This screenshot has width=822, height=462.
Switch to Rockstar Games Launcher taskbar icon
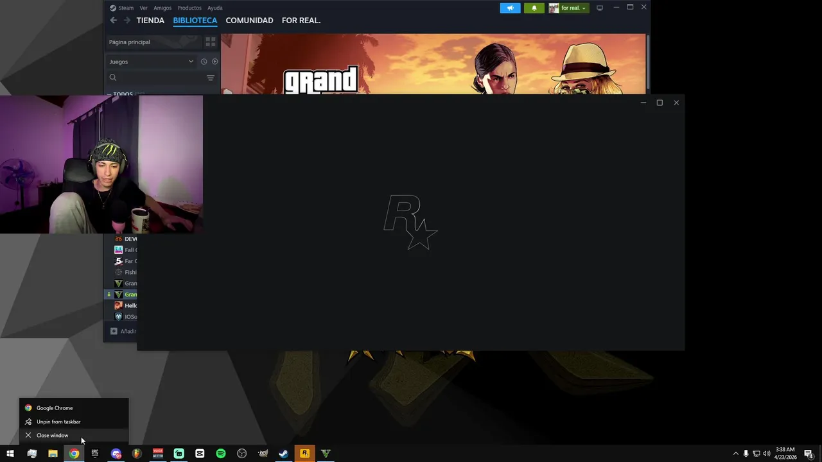(x=304, y=454)
